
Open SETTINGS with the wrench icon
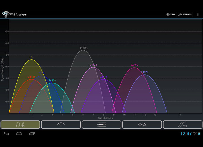[x=185, y=14]
